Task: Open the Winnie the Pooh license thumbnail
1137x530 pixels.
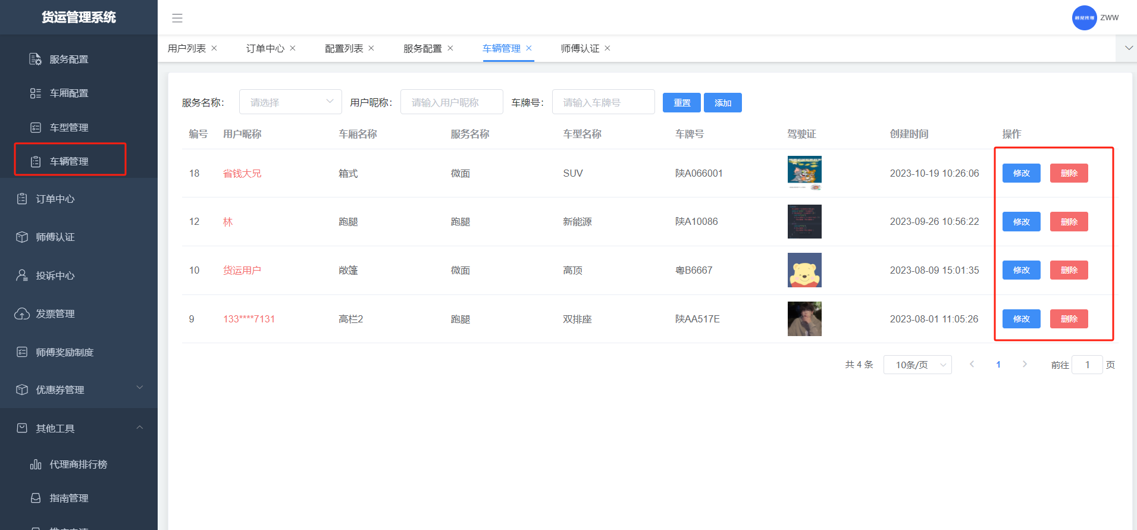Action: (x=804, y=270)
